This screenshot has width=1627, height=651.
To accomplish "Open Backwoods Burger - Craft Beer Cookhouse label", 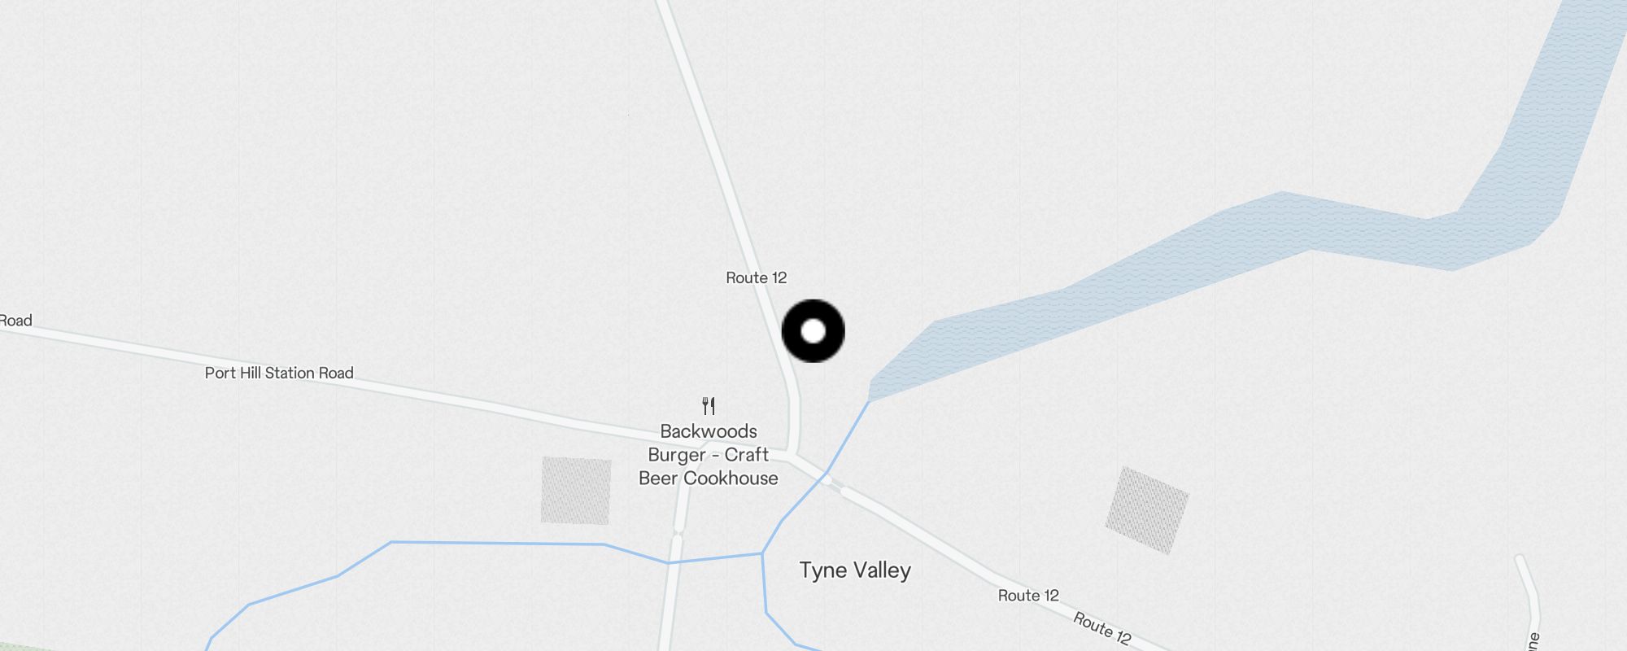I will 709,455.
